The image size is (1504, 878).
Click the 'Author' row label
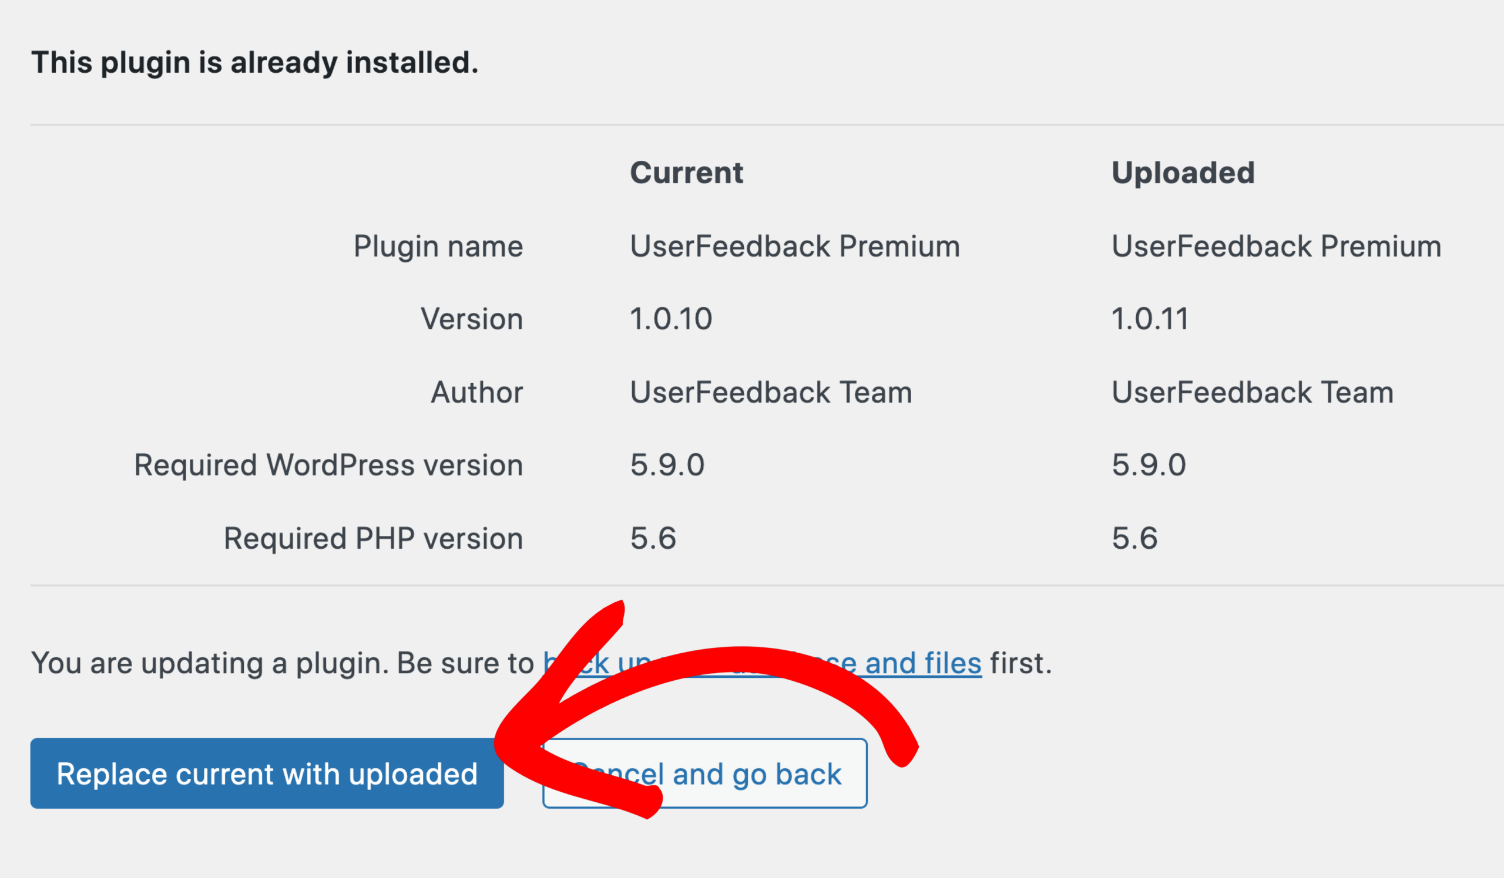pyautogui.click(x=477, y=392)
